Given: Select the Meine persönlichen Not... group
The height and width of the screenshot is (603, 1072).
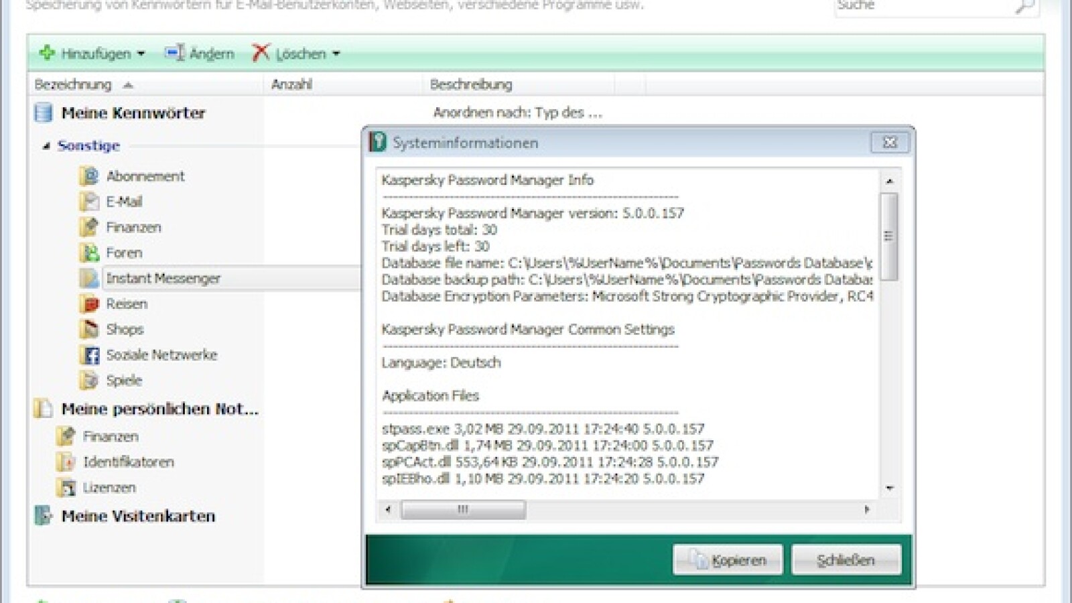Looking at the screenshot, I should (x=159, y=409).
